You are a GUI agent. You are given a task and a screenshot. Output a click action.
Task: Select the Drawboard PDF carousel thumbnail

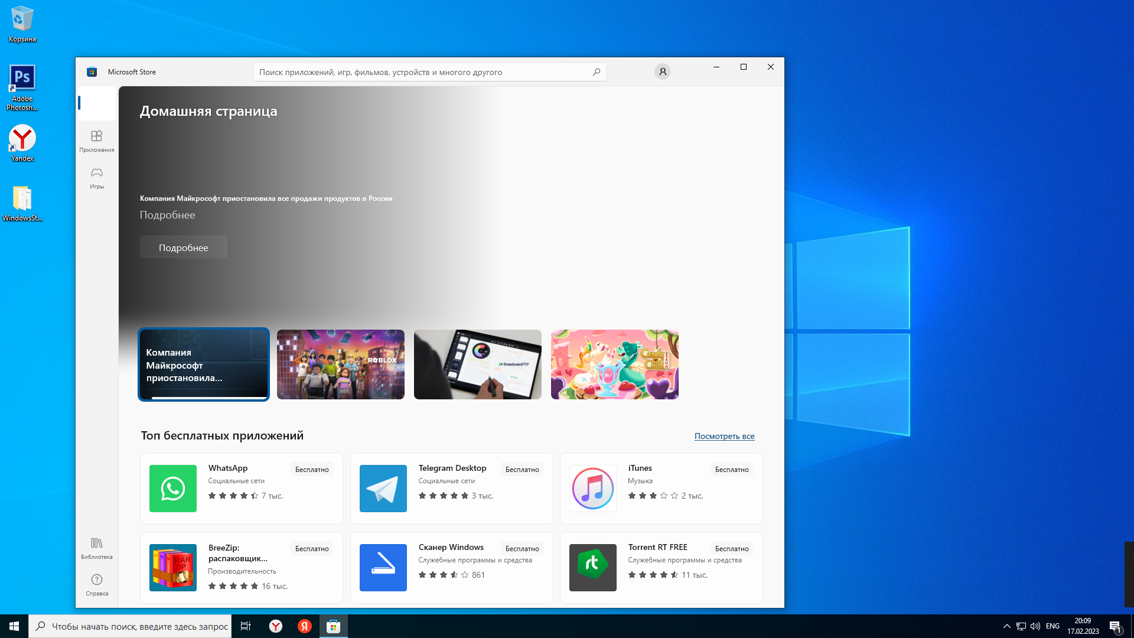pyautogui.click(x=478, y=364)
